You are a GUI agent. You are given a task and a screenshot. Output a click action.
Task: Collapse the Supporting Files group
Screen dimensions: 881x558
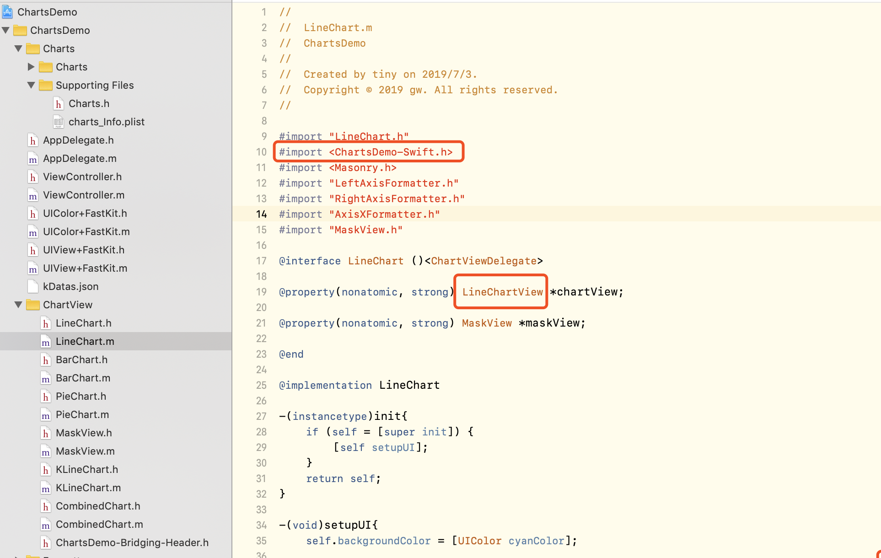(31, 85)
